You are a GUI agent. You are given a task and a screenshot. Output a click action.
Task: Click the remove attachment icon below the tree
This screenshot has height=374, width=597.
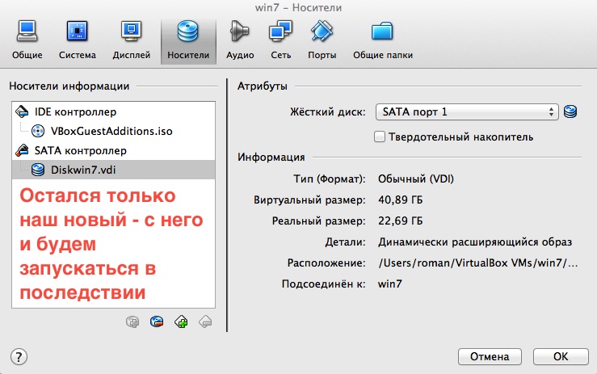click(x=157, y=321)
